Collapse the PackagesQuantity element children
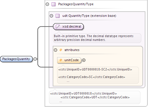The image size is (148, 107). coord(35,59)
